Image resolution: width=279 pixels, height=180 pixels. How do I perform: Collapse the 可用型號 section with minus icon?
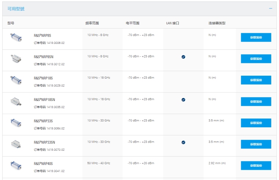(270, 8)
